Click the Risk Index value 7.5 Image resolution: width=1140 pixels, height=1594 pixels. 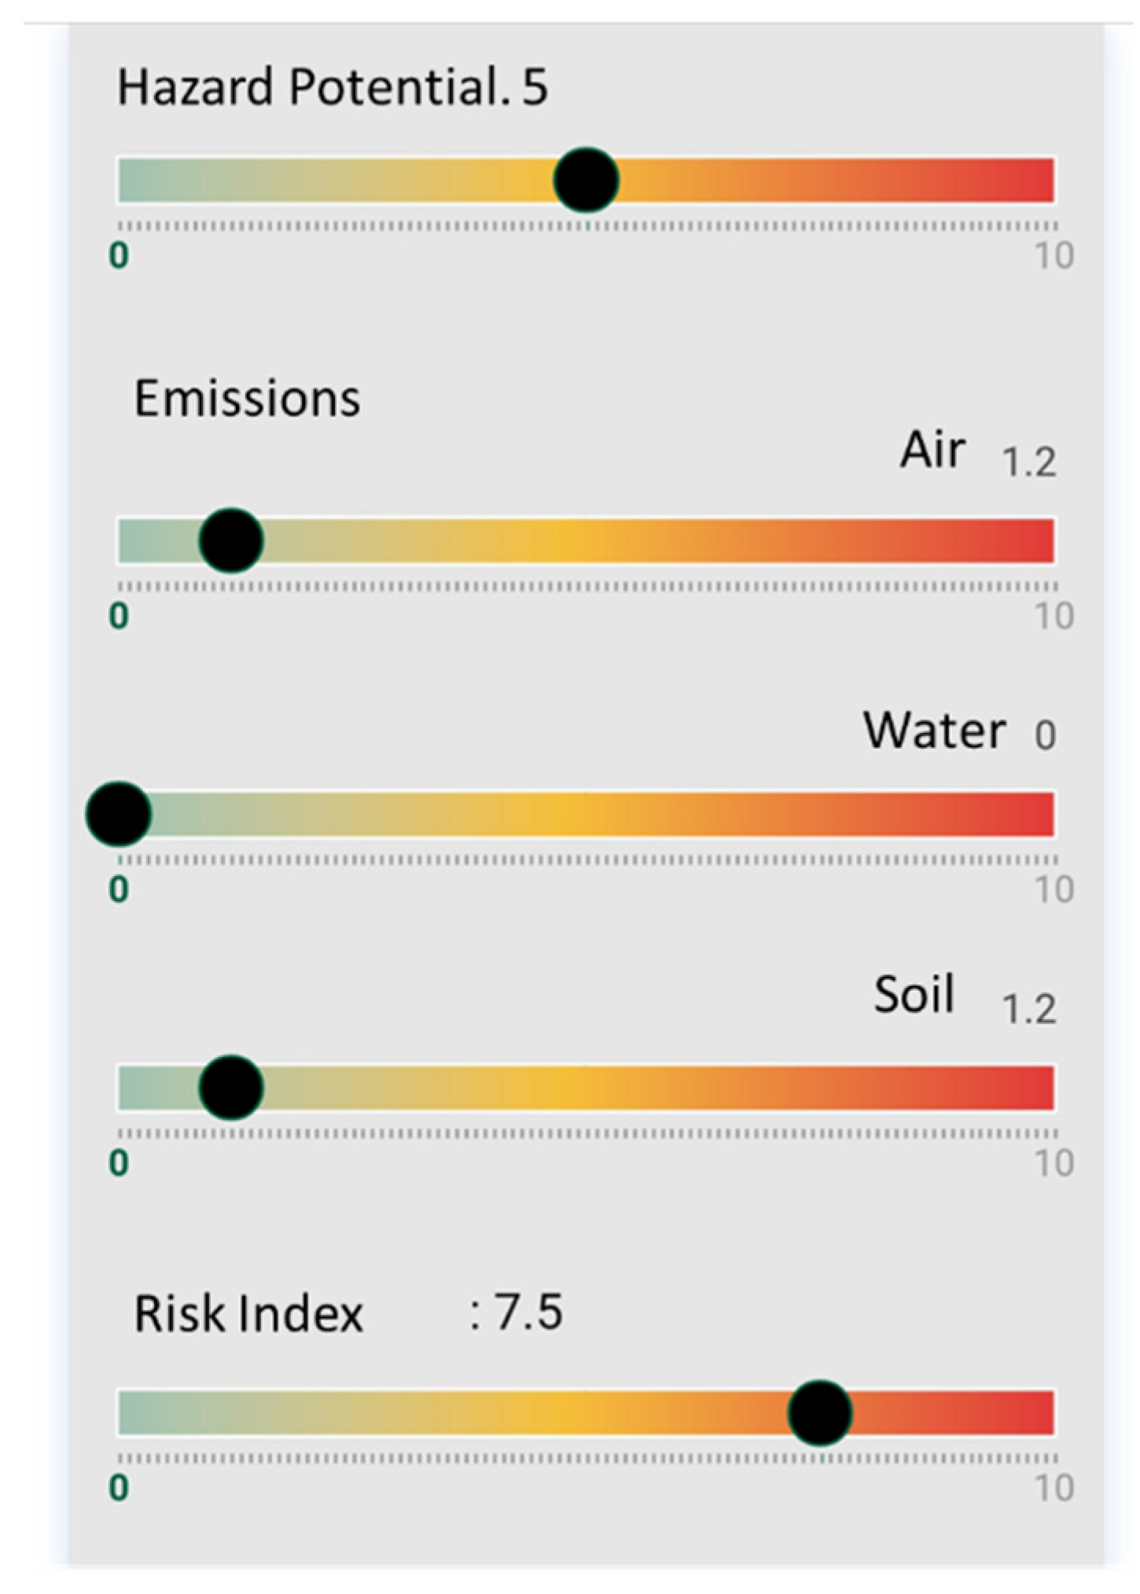click(527, 1312)
